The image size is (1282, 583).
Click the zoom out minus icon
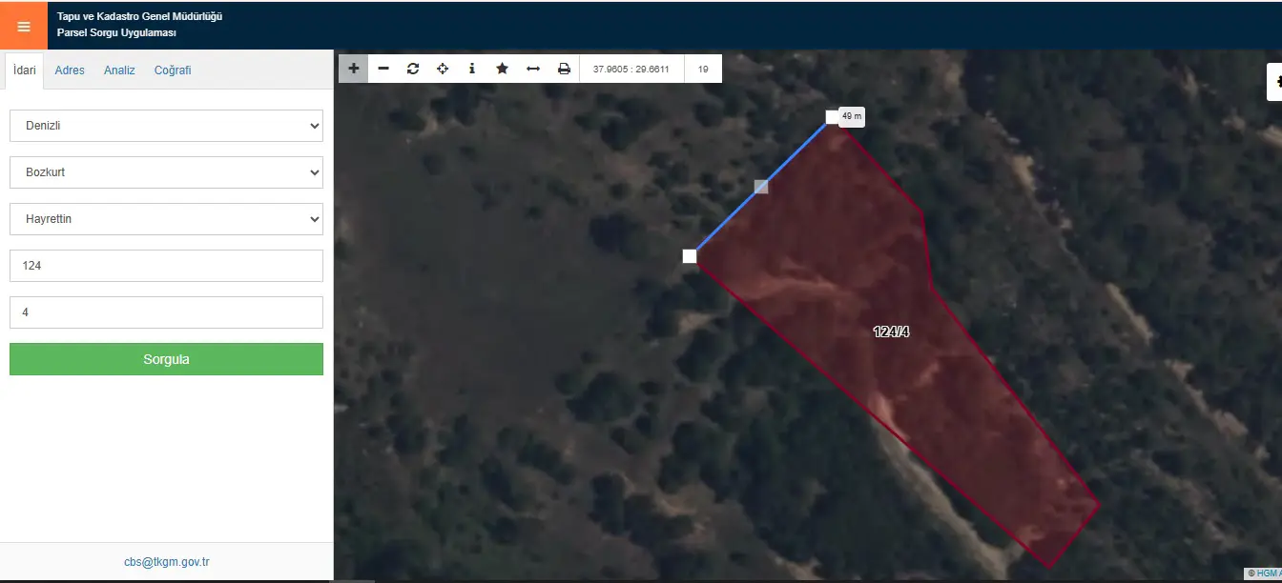click(383, 69)
